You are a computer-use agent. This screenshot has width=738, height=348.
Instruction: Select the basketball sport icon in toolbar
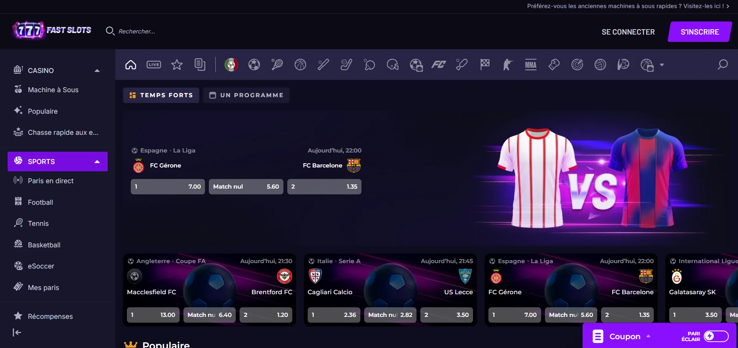click(x=300, y=65)
